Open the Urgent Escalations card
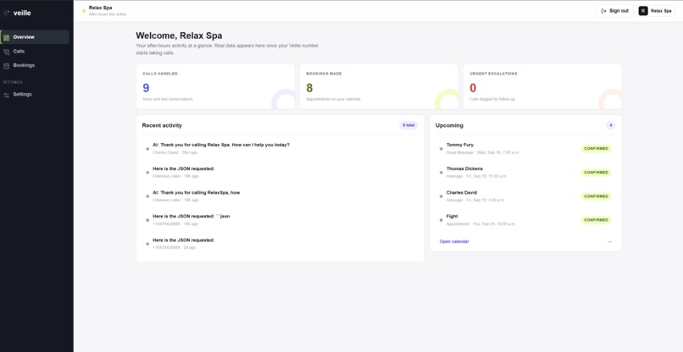 tap(542, 86)
